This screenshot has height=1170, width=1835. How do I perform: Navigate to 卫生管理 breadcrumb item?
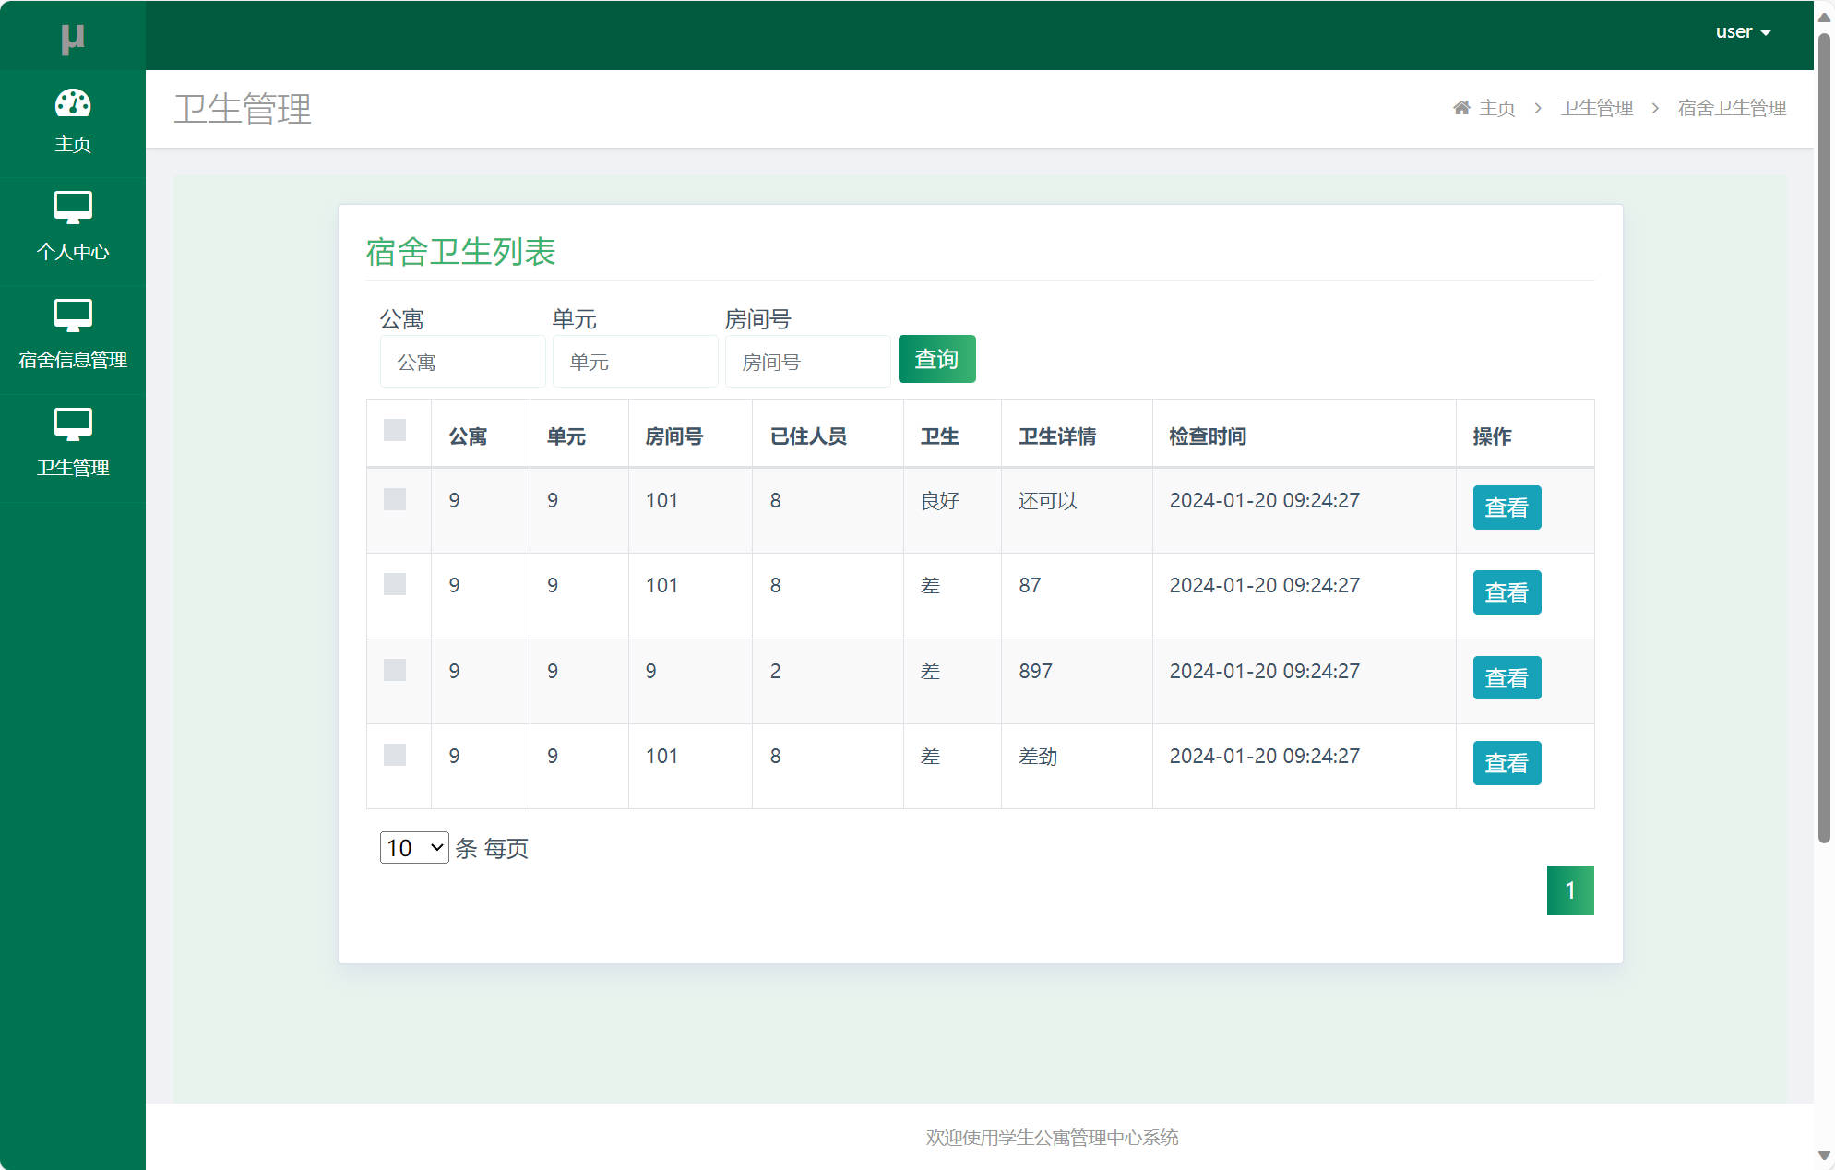[x=1597, y=107]
